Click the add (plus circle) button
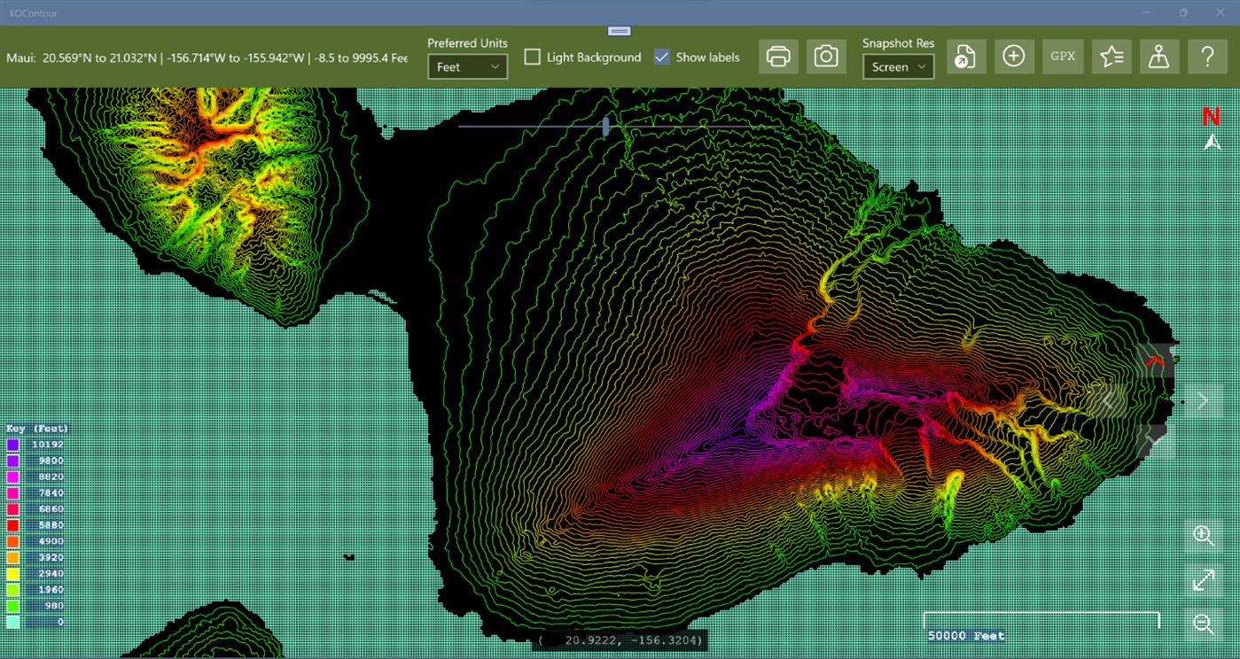The height and width of the screenshot is (659, 1240). click(x=1014, y=57)
